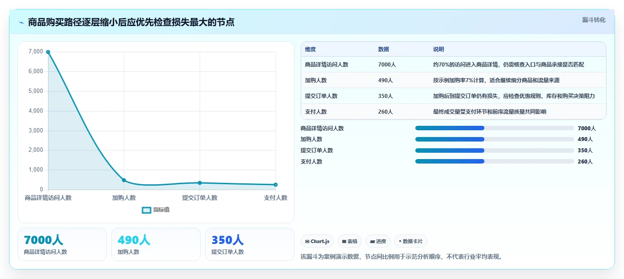Click the 数据卡片 tag chip
The width and height of the screenshot is (624, 279).
pos(411,241)
